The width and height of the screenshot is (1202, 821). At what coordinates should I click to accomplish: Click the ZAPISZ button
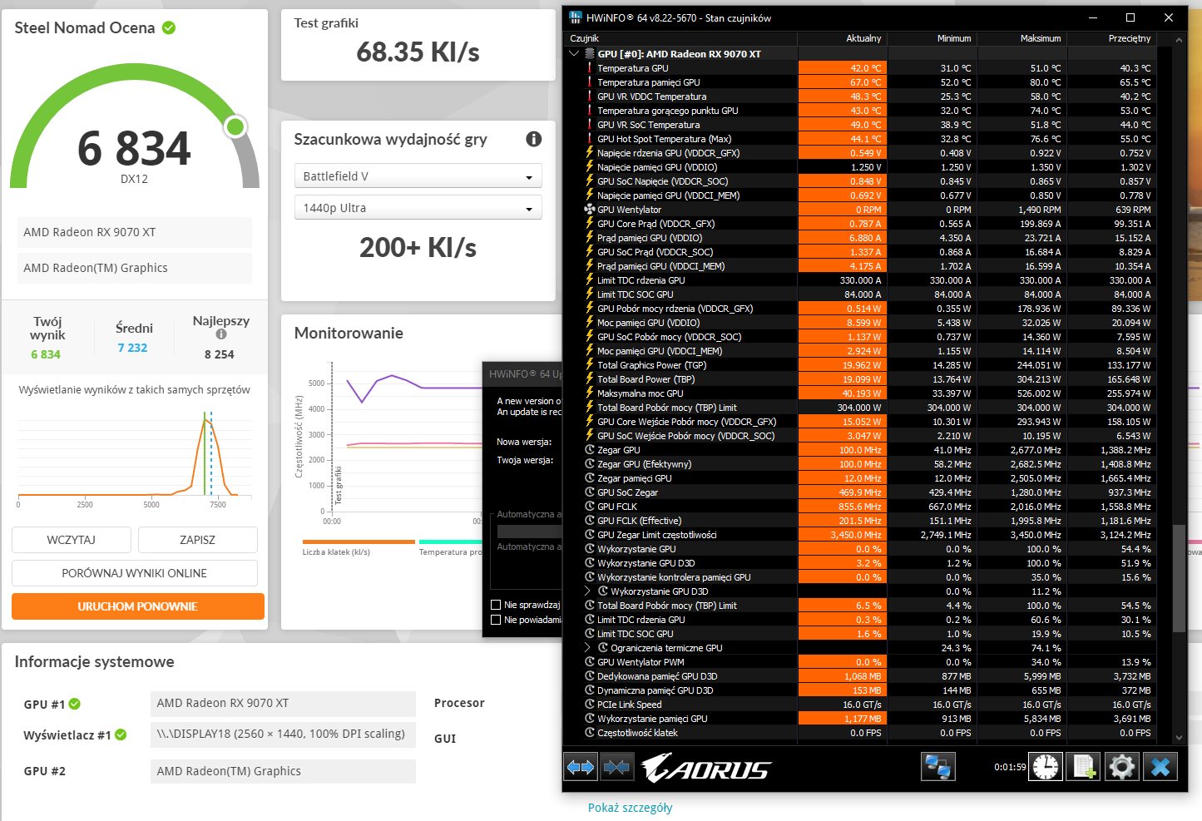(198, 540)
